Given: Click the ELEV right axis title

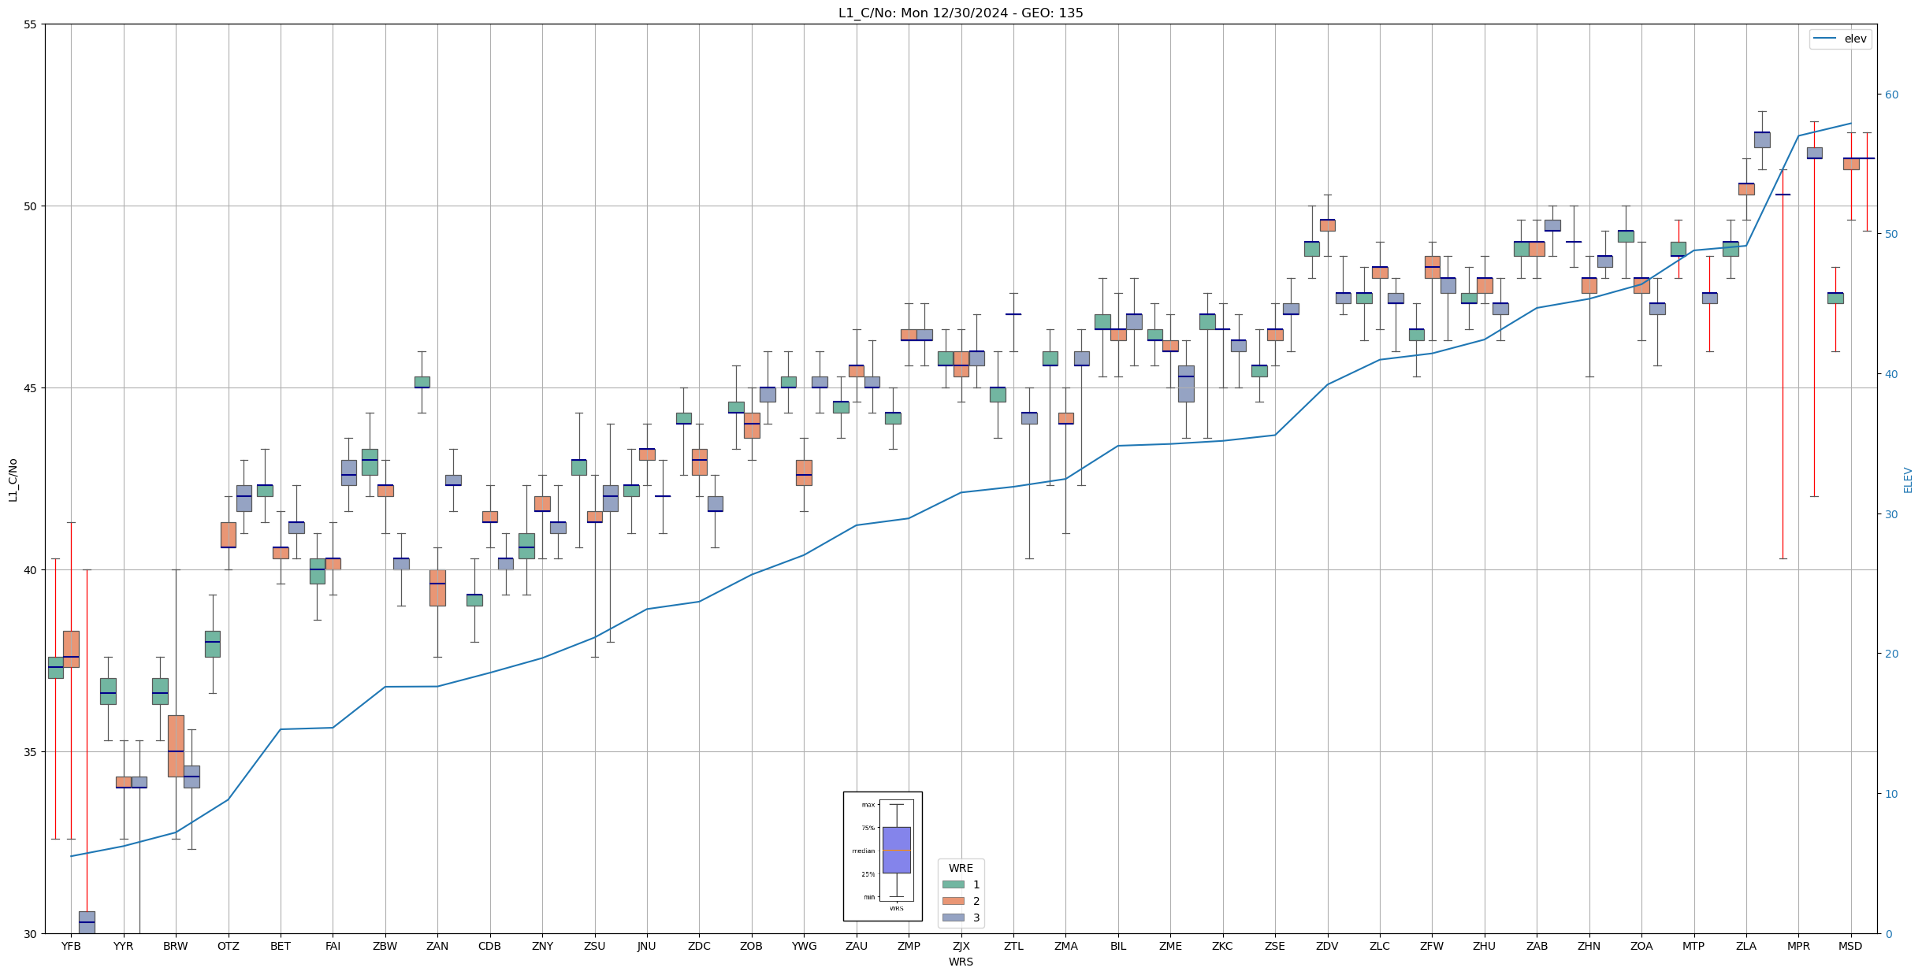Looking at the screenshot, I should tap(1908, 480).
